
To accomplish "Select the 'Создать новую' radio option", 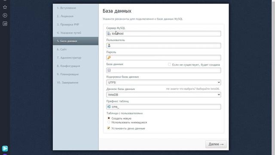I will pos(109,118).
